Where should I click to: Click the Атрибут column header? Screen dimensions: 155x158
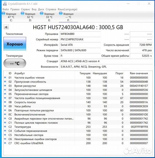pos(20,73)
